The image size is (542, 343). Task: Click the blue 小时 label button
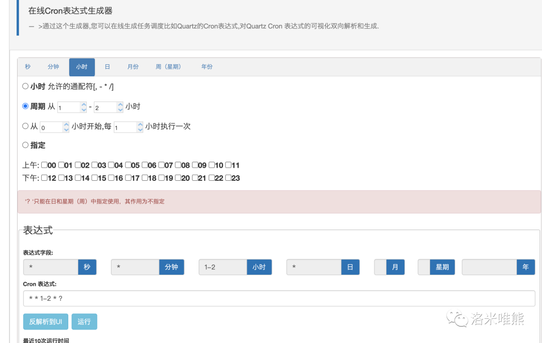pyautogui.click(x=259, y=267)
